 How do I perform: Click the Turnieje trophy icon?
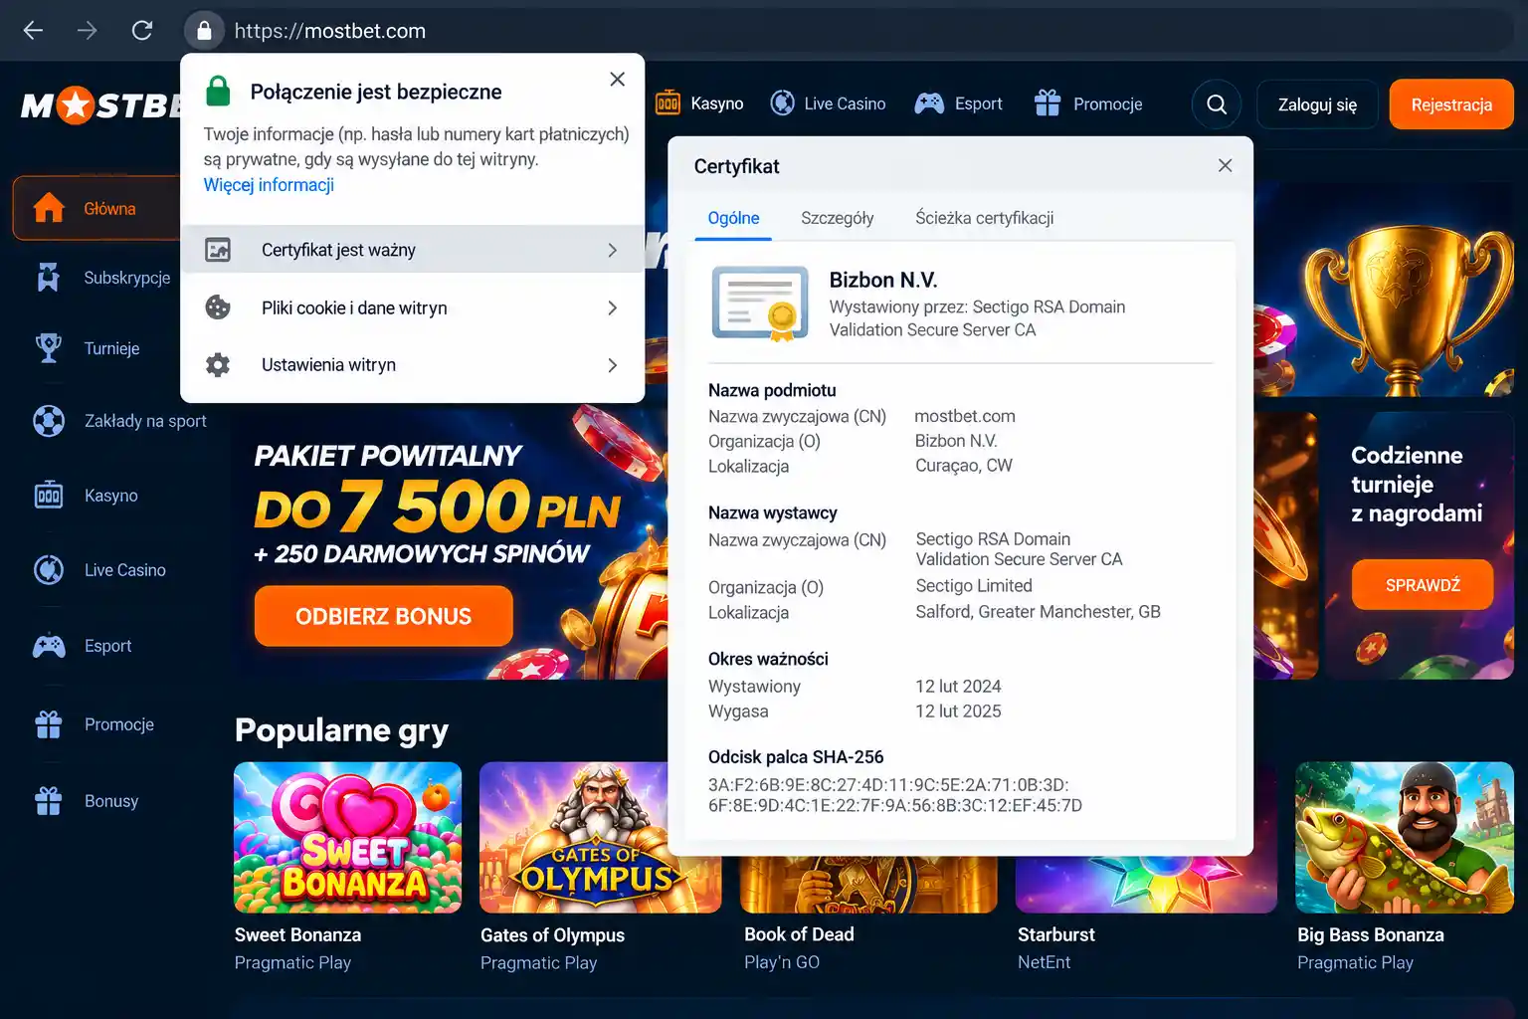[49, 348]
